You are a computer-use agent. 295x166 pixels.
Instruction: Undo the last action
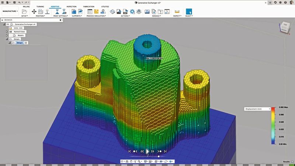[x=20, y=3]
